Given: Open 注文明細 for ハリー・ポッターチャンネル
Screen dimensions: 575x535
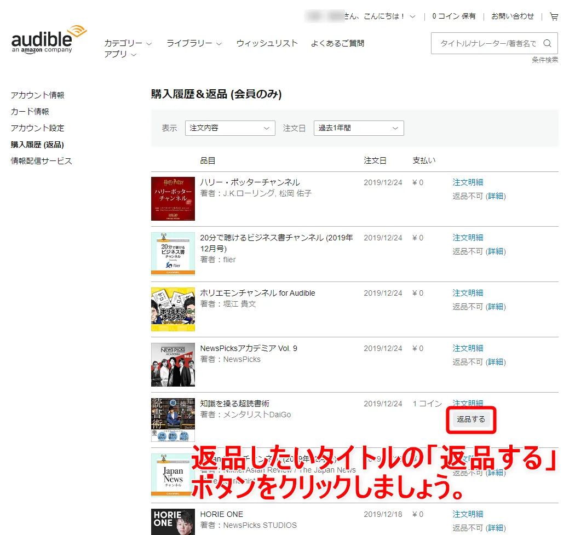Looking at the screenshot, I should [468, 182].
